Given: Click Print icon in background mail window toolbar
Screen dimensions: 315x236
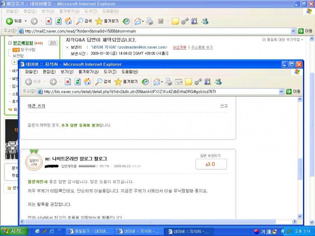Looking at the screenshot, I should point(150,21).
